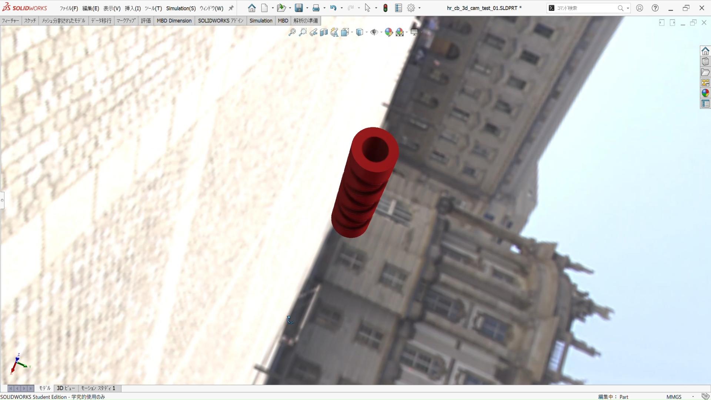Open File Explorer folder tab in task pane
This screenshot has height=400, width=711.
coord(705,72)
